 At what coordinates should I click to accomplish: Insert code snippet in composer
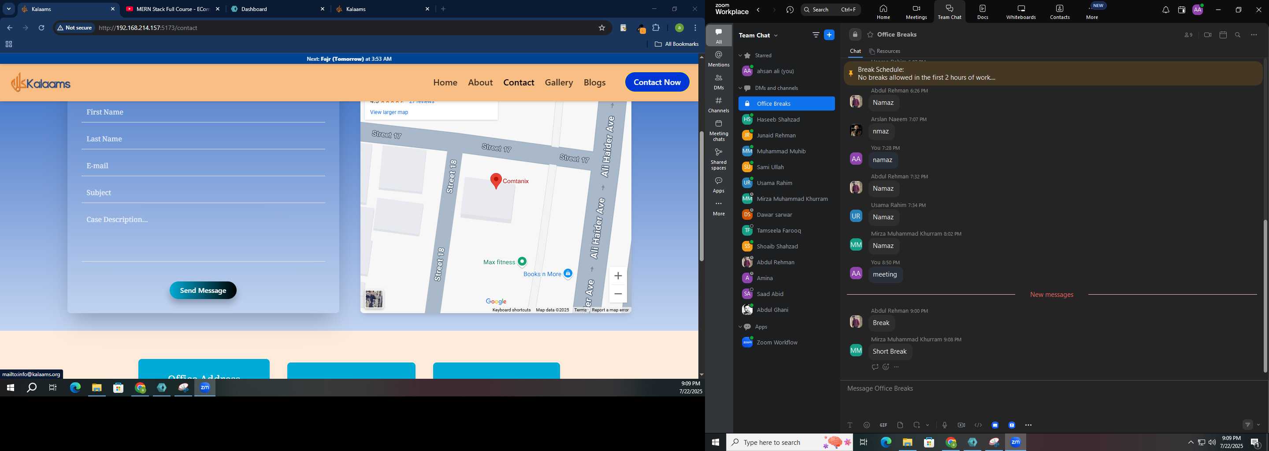coord(978,425)
